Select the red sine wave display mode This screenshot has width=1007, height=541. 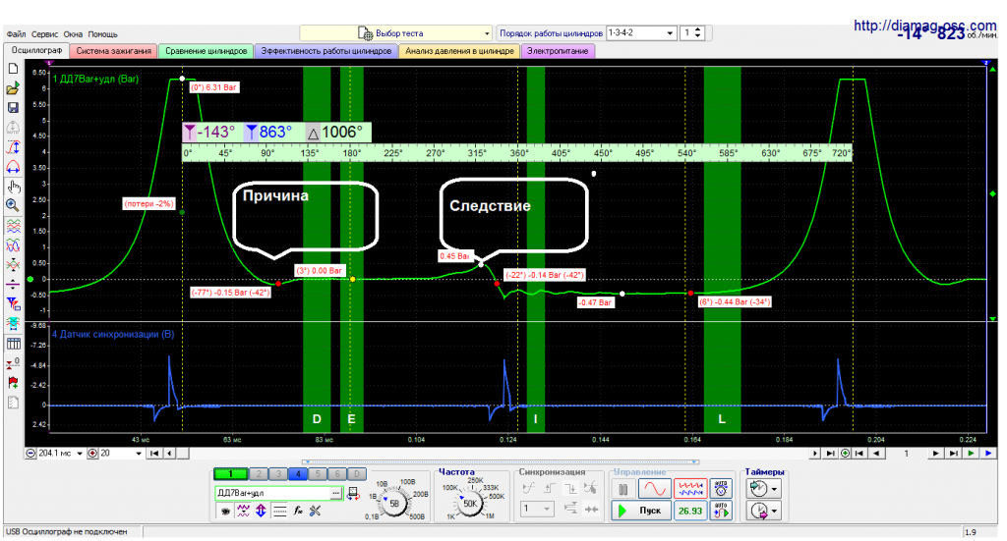point(654,489)
